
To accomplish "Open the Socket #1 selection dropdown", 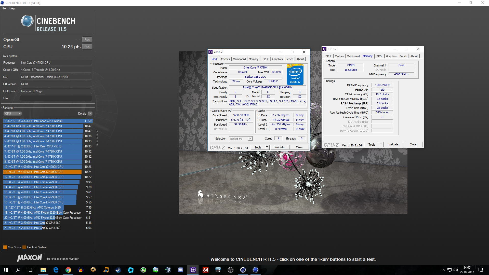I will pyautogui.click(x=241, y=139).
